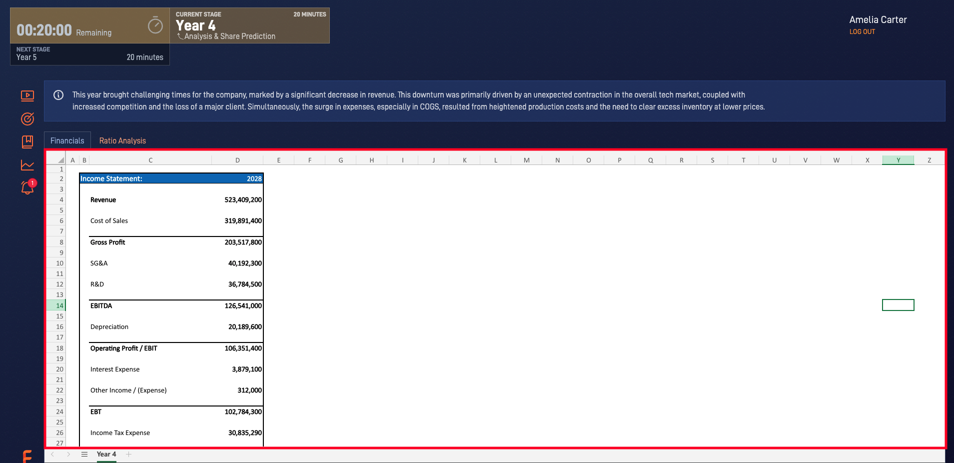Select the Year 4 sheet tab

pyautogui.click(x=106, y=454)
